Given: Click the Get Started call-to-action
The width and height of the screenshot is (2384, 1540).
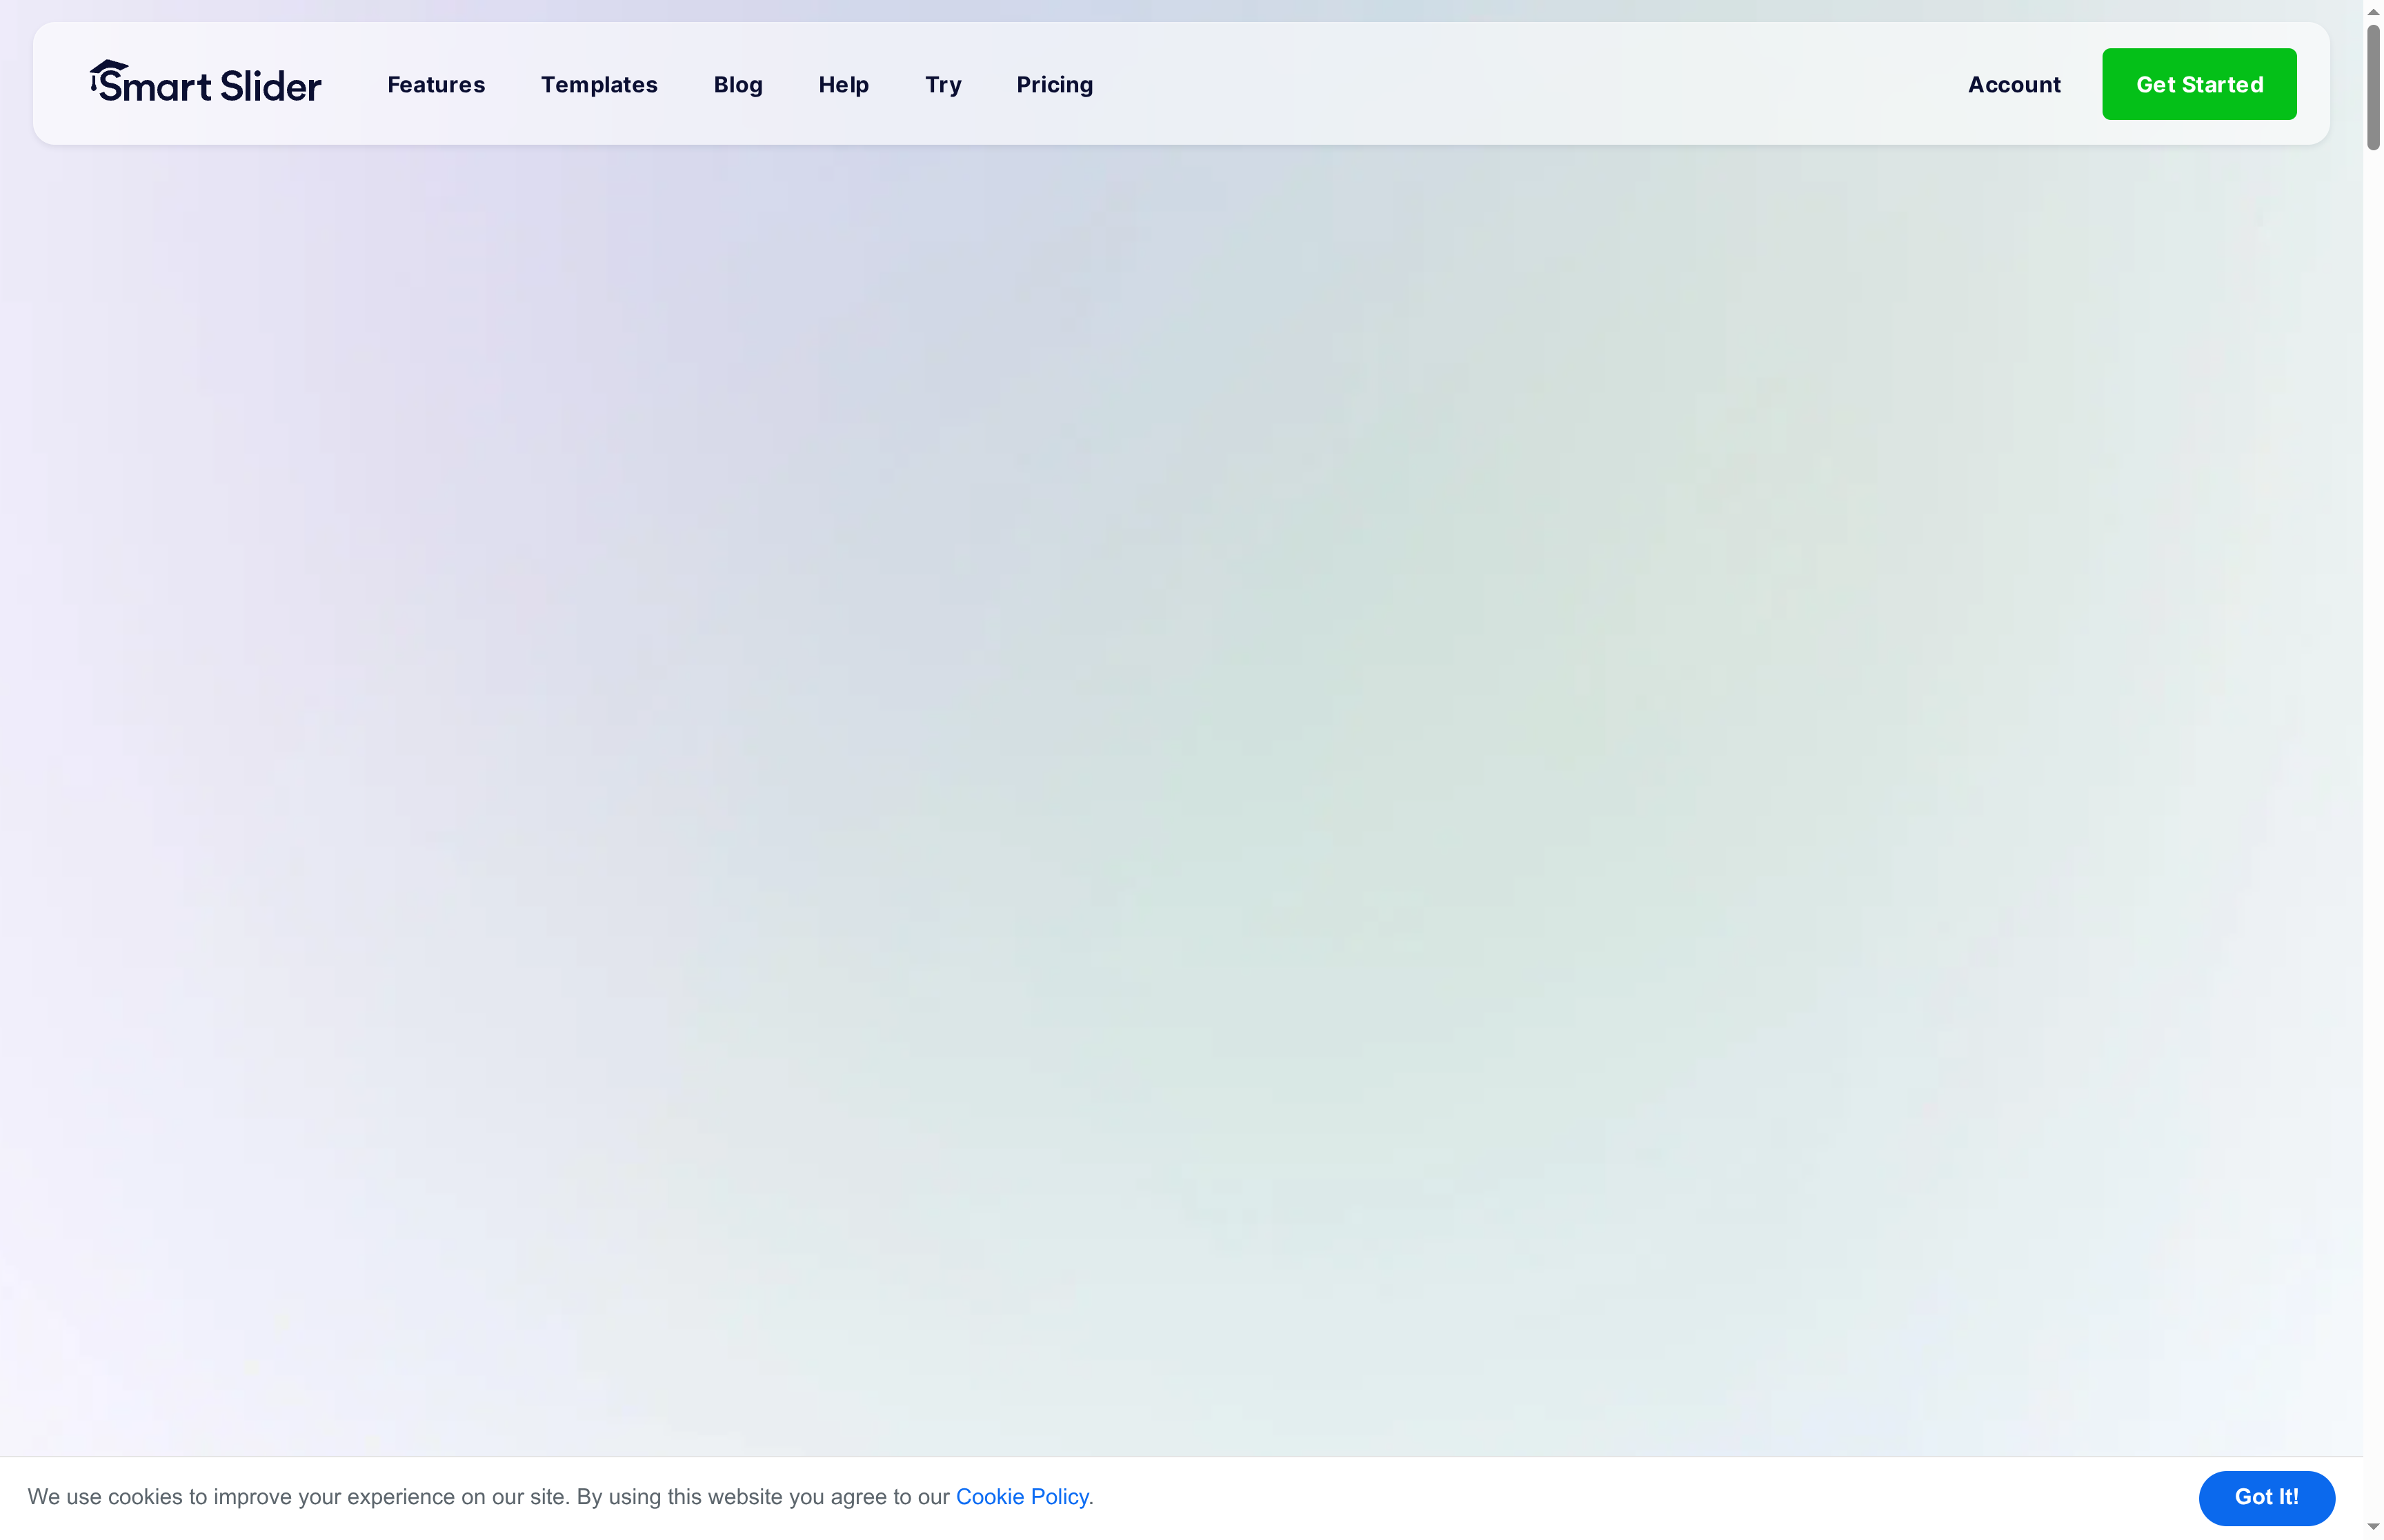Looking at the screenshot, I should [x=2199, y=84].
